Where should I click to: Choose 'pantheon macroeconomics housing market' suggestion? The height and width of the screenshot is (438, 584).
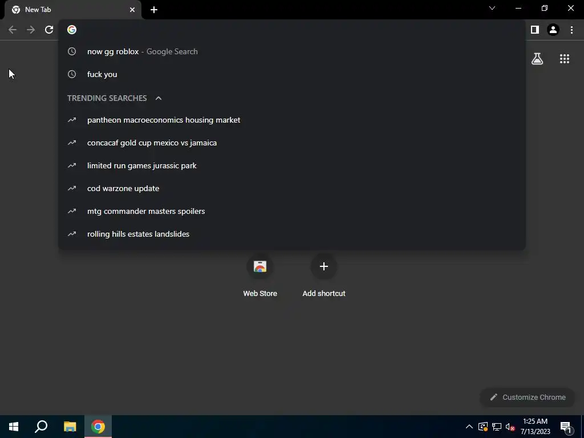pos(292,120)
